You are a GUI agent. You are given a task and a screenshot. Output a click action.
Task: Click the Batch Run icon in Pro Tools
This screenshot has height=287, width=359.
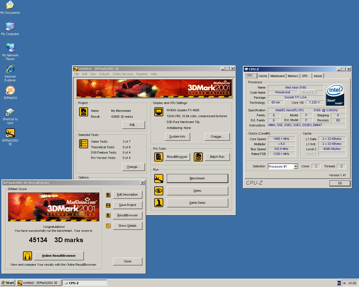[x=198, y=157]
